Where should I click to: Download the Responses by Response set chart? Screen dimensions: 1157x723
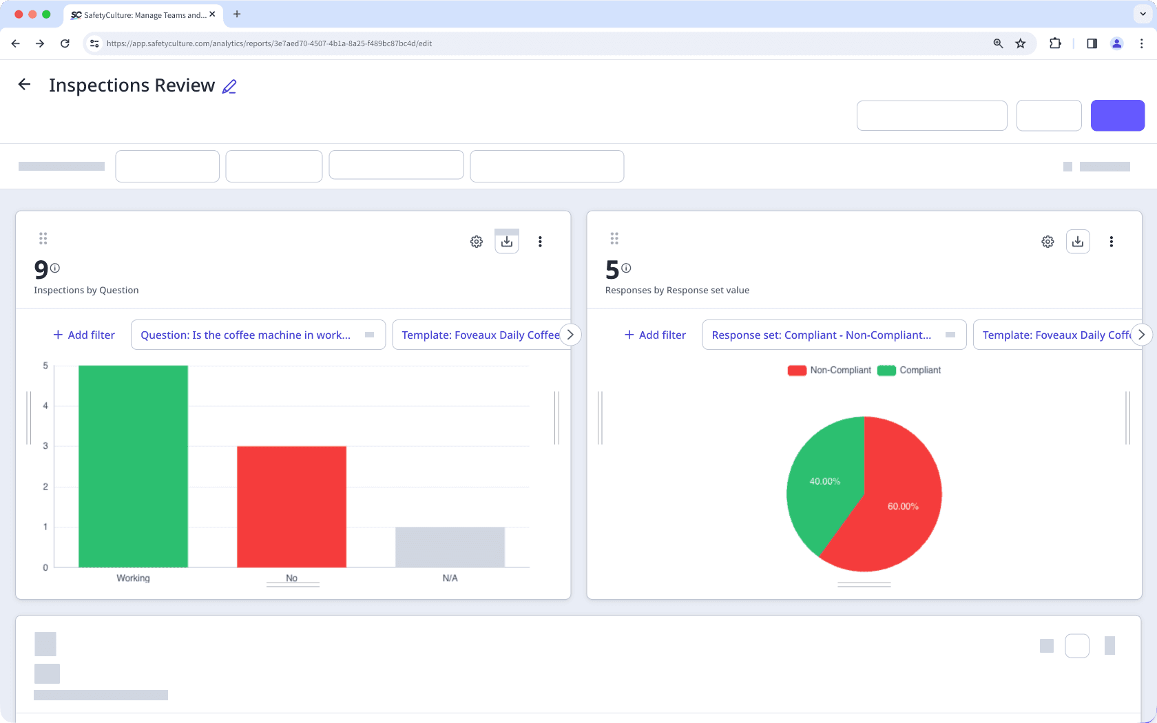pyautogui.click(x=1078, y=242)
